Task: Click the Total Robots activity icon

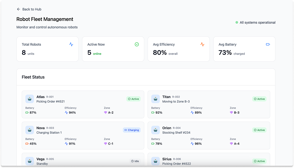Action: 72,44
